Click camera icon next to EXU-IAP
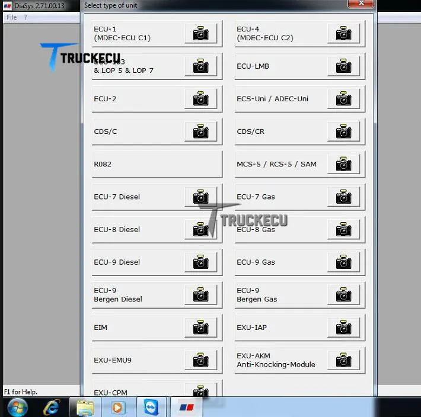The width and height of the screenshot is (421, 417). (x=343, y=328)
